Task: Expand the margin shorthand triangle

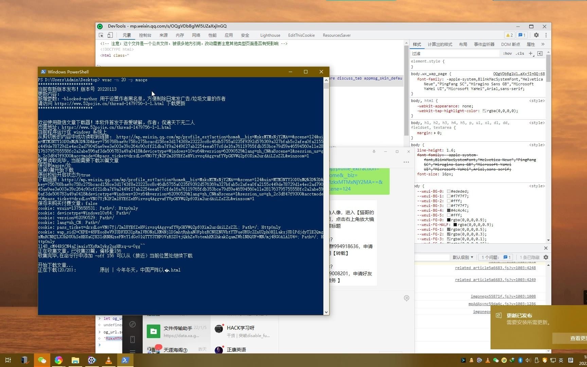Action: [x=435, y=133]
